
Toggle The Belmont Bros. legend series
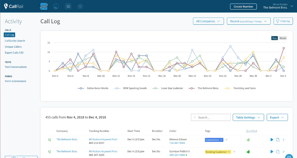coord(203,88)
